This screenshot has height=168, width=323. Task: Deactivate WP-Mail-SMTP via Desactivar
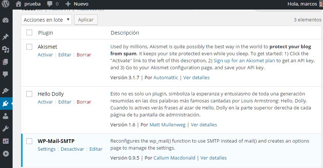72,149
